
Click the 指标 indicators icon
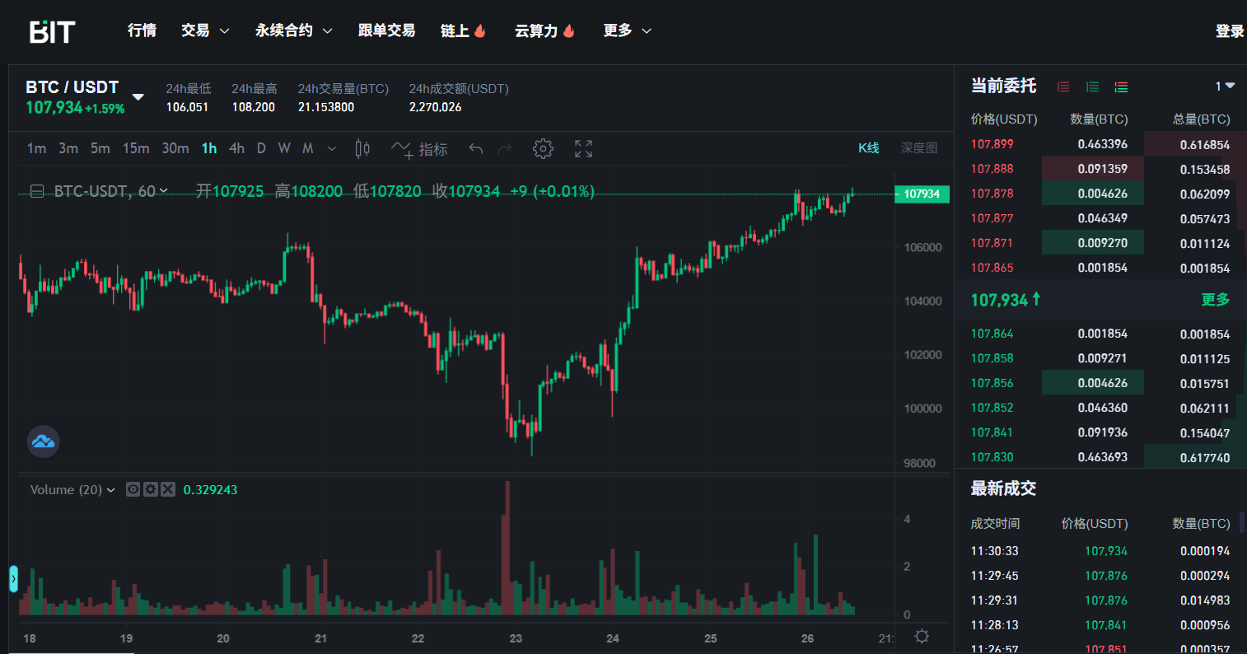pos(419,149)
